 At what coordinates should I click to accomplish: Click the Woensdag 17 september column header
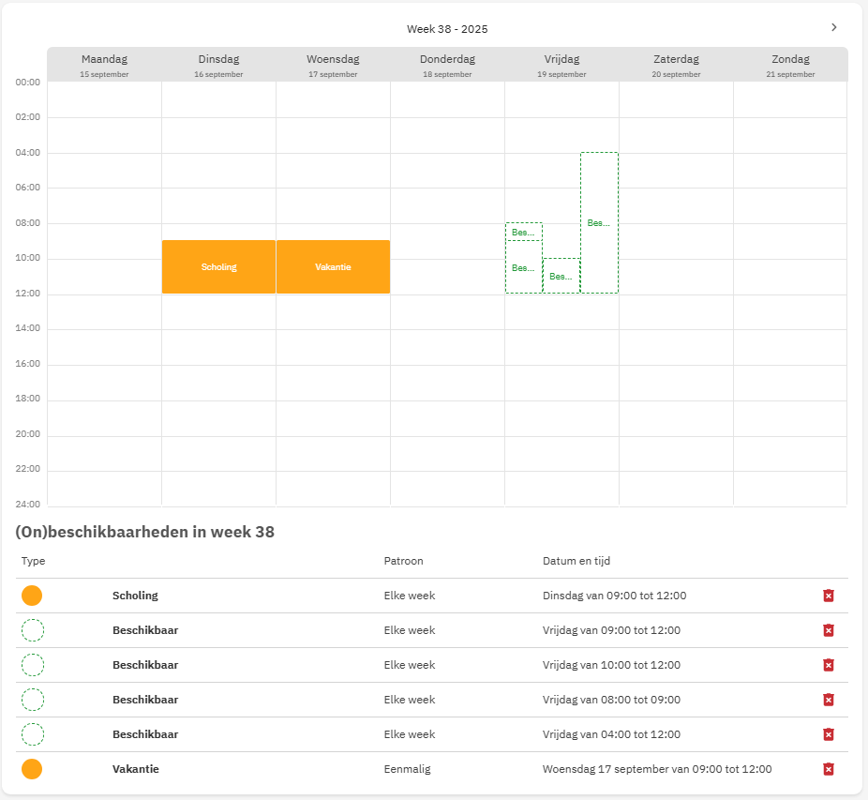pyautogui.click(x=334, y=65)
